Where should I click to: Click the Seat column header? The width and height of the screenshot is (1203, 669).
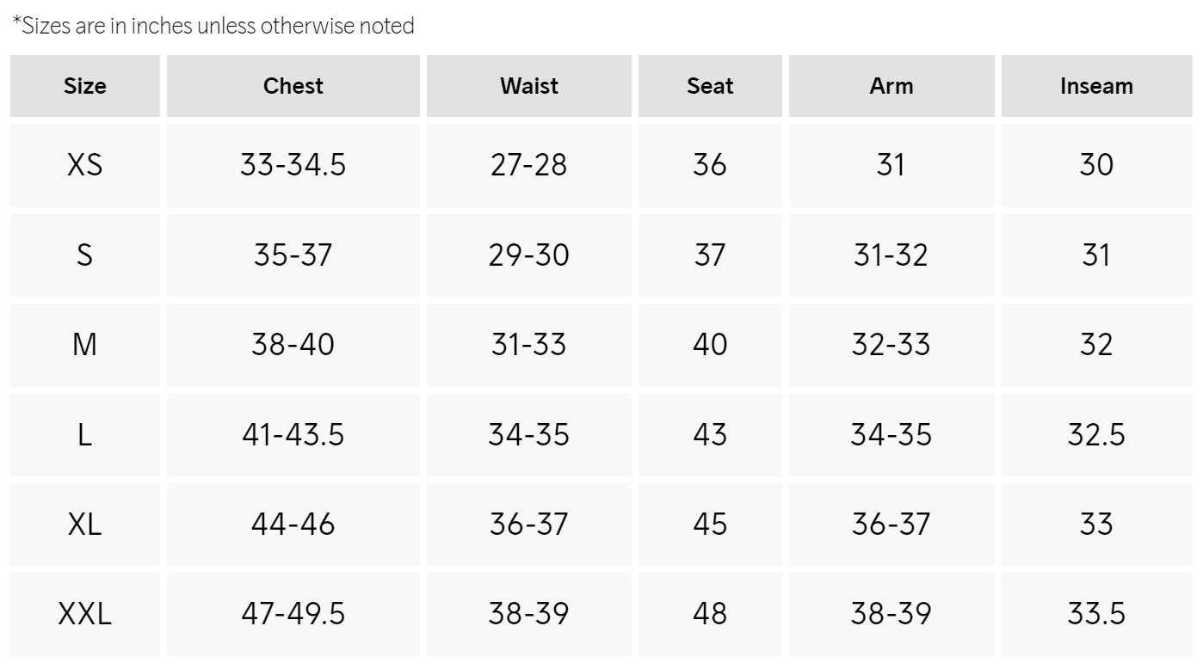pyautogui.click(x=710, y=86)
